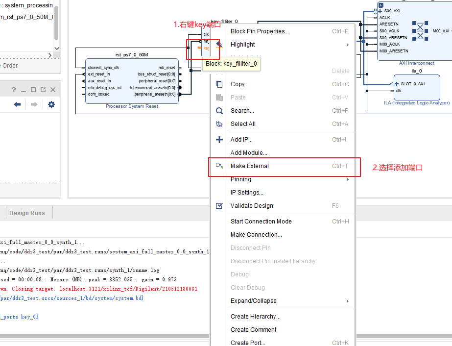Open Block Pin Properties from context menu
The width and height of the screenshot is (452, 346).
pyautogui.click(x=283, y=31)
